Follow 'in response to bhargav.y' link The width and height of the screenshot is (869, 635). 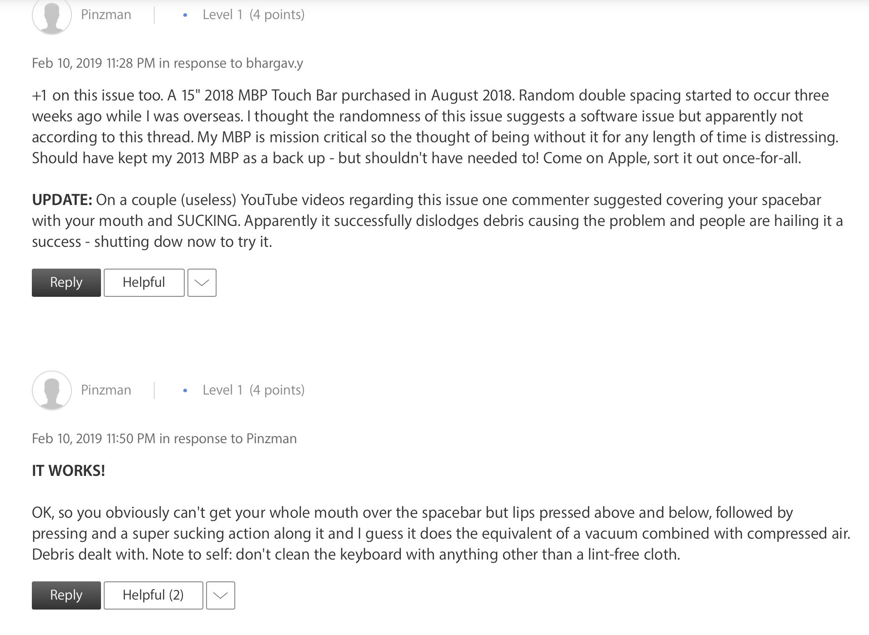231,63
